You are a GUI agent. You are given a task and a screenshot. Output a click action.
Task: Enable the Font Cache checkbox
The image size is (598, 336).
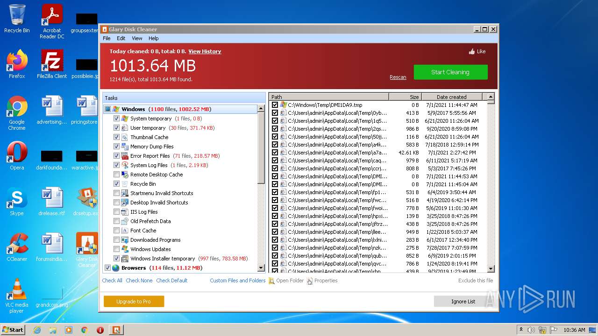click(116, 231)
